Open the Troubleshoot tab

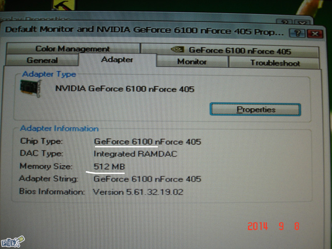[275, 63]
